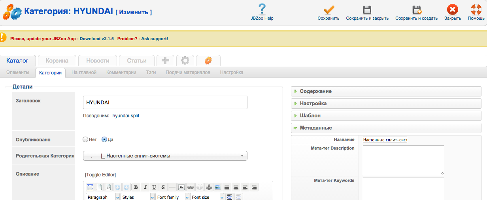This screenshot has width=487, height=200.
Task: Click the plus icon tab
Action: pos(165,60)
